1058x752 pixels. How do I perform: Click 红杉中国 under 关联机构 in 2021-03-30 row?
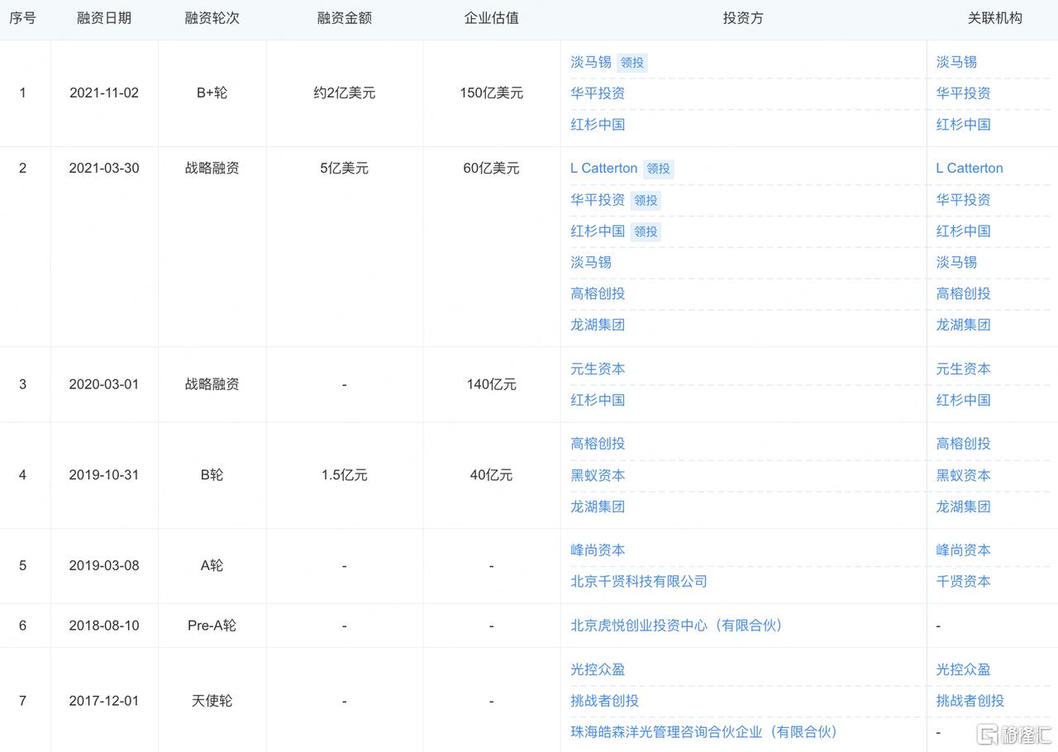(963, 231)
